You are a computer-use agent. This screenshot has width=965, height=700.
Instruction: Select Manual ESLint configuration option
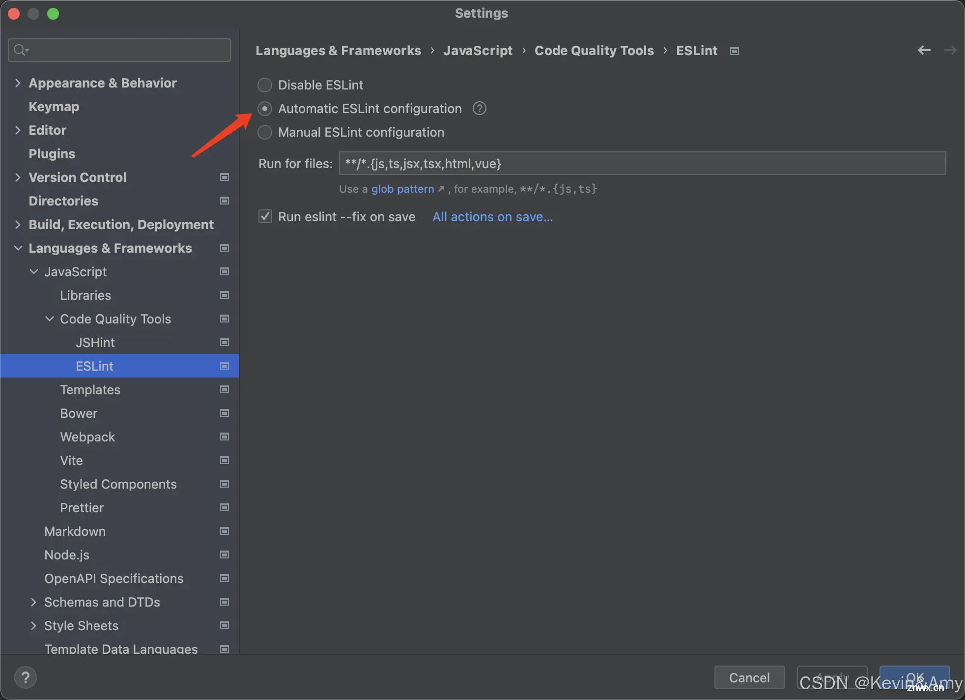264,132
